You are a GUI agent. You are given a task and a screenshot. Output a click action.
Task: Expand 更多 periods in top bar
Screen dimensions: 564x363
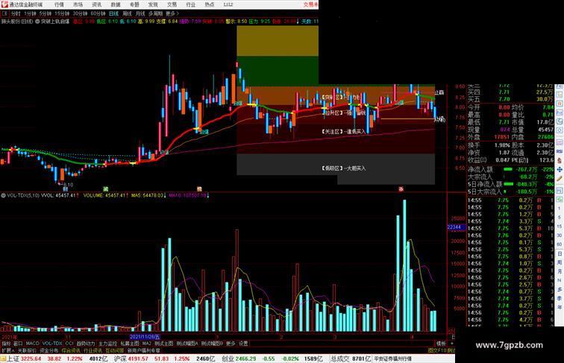pyautogui.click(x=172, y=13)
